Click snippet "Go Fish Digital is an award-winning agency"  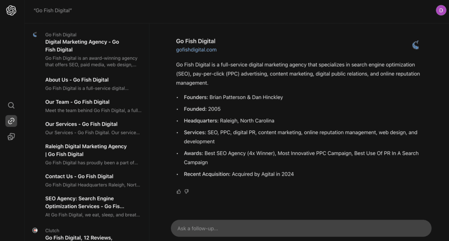pyautogui.click(x=91, y=61)
